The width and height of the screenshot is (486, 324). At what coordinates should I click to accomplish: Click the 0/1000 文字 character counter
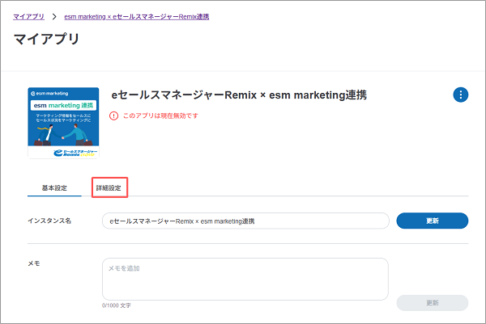pyautogui.click(x=117, y=305)
